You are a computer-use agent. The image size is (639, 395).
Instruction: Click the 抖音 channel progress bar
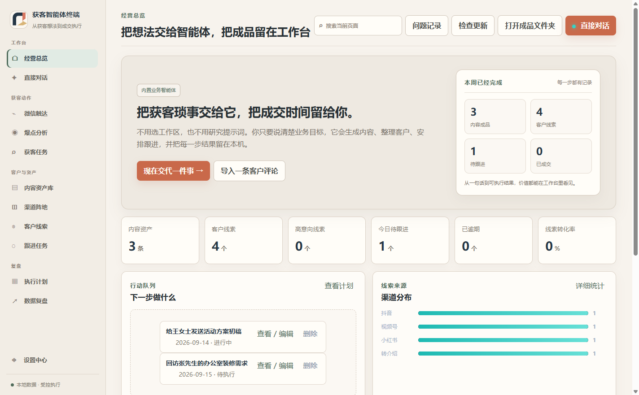pos(503,313)
